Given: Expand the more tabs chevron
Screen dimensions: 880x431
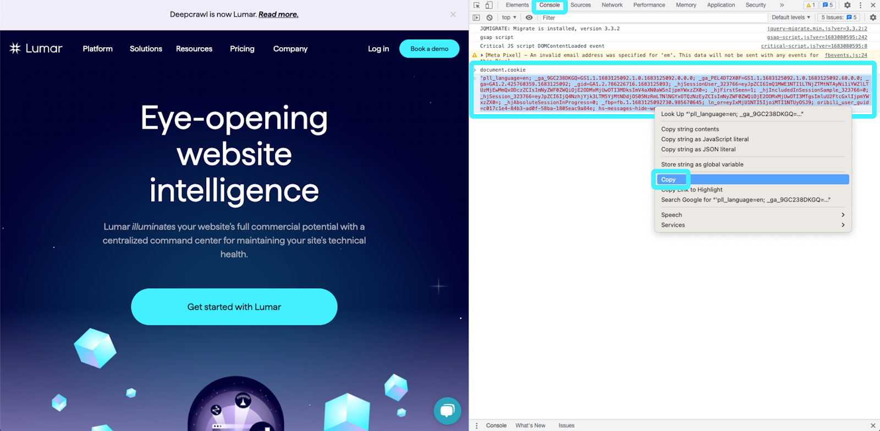Looking at the screenshot, I should (x=782, y=5).
